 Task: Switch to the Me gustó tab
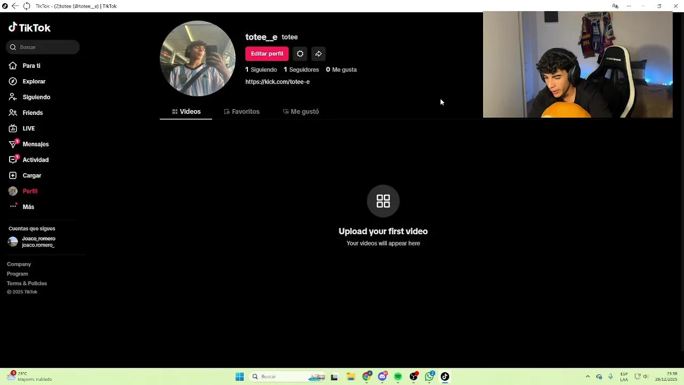(x=301, y=112)
